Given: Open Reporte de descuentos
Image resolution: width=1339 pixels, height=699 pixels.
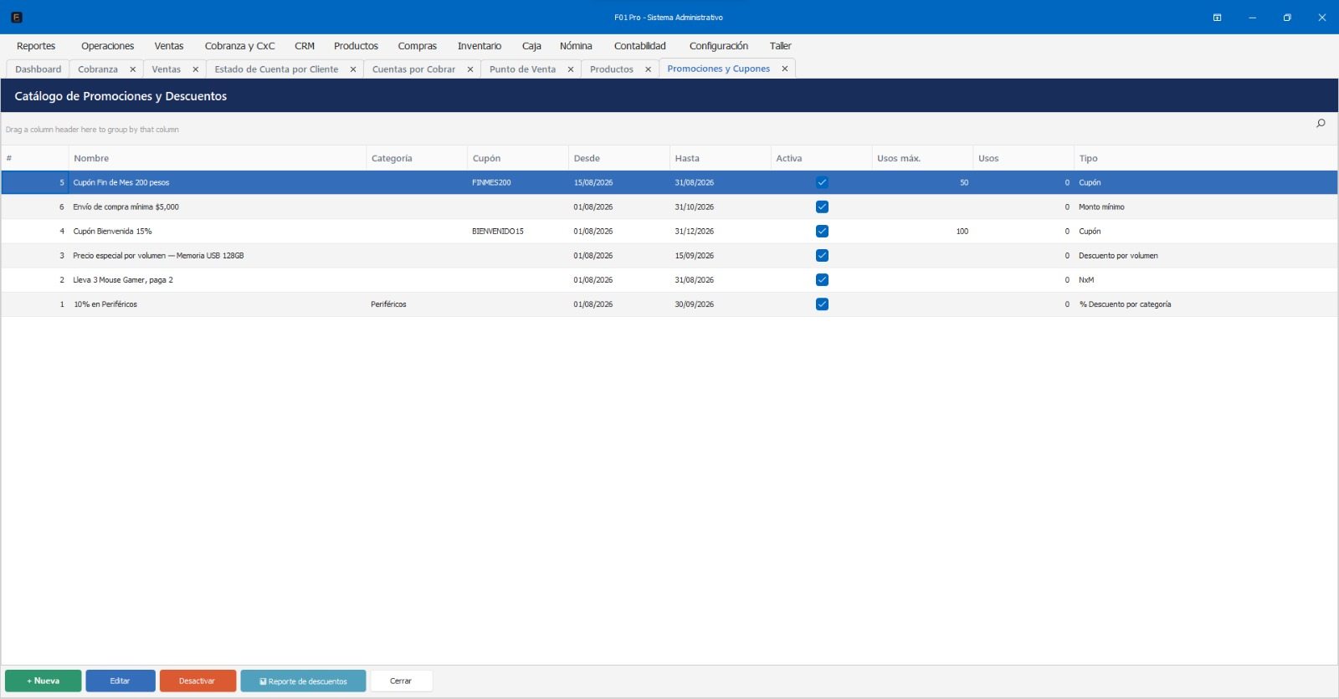Looking at the screenshot, I should pos(303,681).
